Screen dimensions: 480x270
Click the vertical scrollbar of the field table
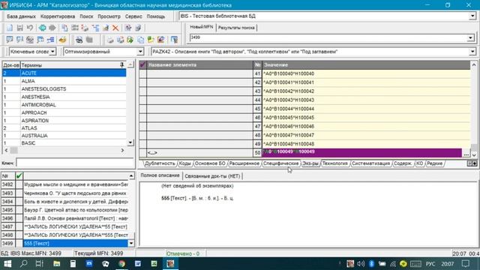pyautogui.click(x=474, y=109)
